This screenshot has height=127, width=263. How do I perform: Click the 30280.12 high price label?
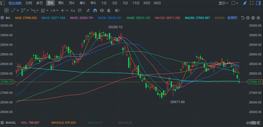click(x=115, y=27)
